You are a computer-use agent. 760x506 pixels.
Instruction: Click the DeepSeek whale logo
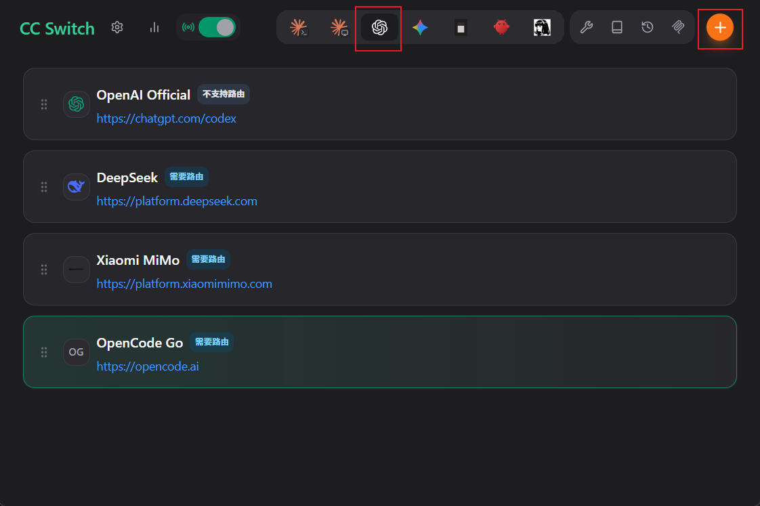point(76,186)
